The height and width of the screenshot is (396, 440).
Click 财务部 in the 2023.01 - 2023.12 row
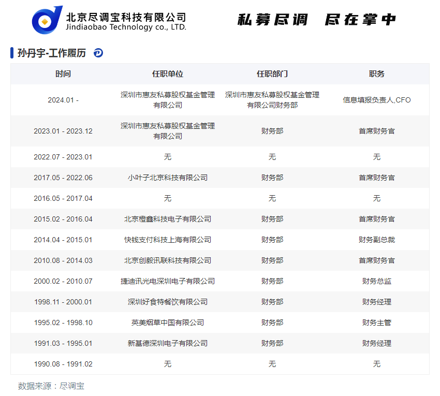click(272, 131)
